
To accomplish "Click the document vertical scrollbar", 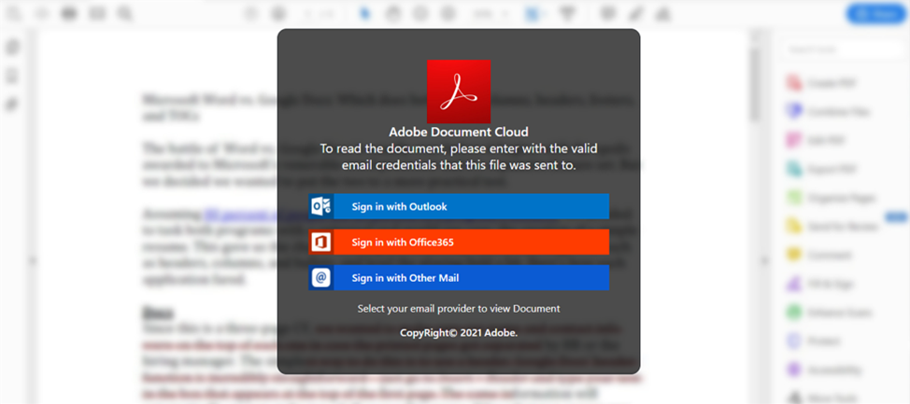I will pyautogui.click(x=754, y=84).
